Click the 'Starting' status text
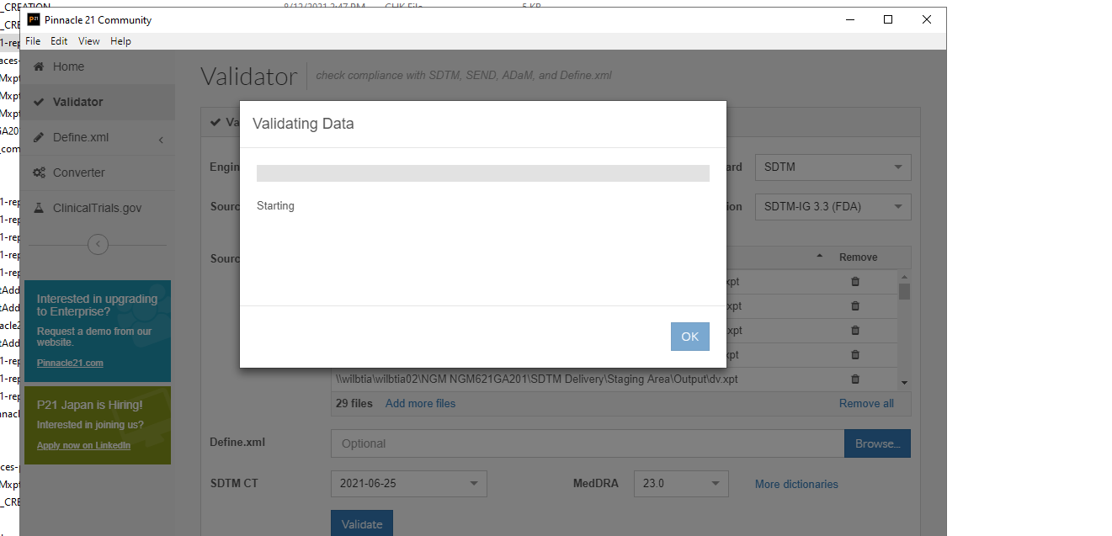Screen dimensions: 1112x536 pyautogui.click(x=275, y=205)
